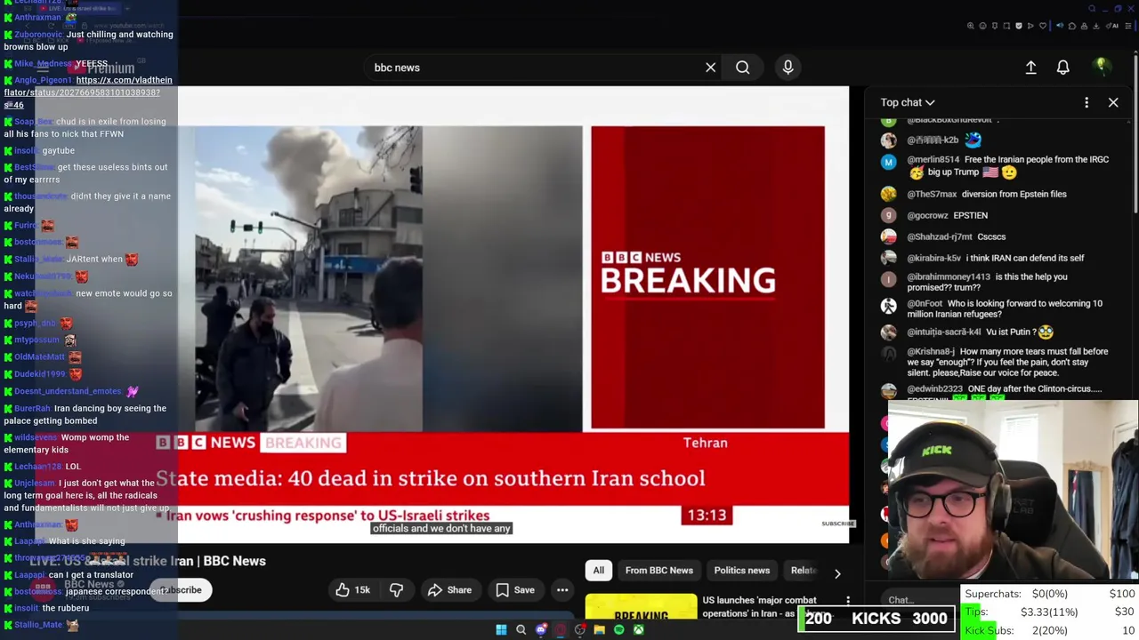Click 'i think IRAN can defend its self' message

[1025, 258]
